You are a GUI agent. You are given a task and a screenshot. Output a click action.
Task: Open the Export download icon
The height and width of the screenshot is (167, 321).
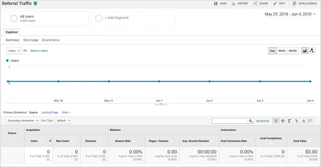234,3
